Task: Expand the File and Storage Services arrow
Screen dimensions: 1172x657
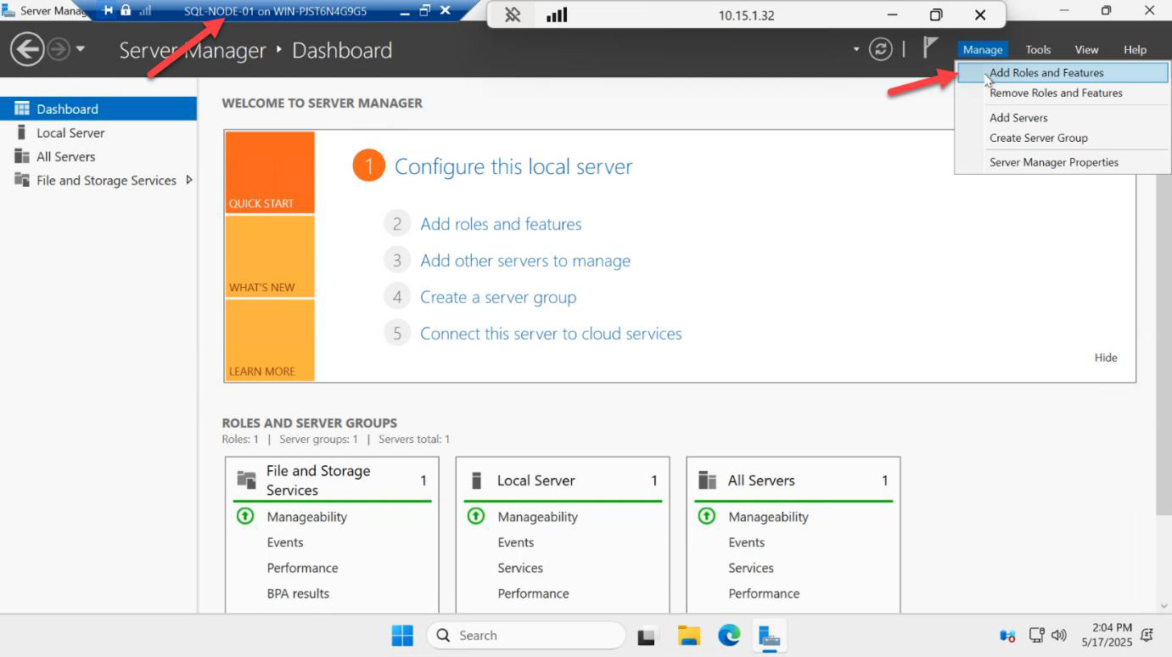Action: tap(188, 180)
